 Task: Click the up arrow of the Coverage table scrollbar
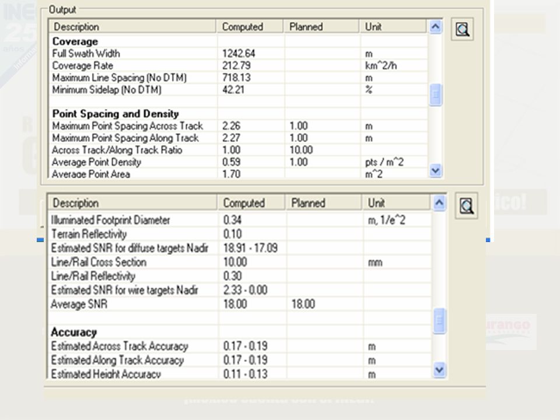(x=435, y=26)
